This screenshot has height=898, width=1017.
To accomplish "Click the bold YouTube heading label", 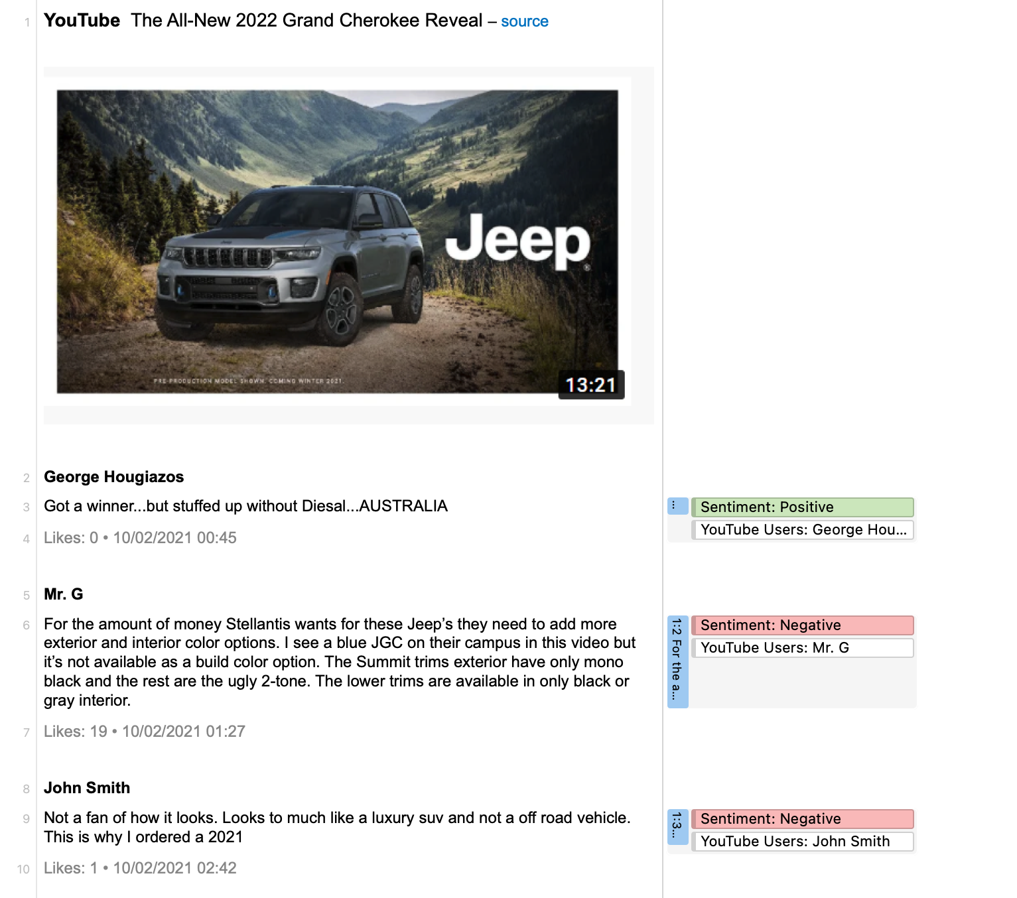I will (x=82, y=21).
